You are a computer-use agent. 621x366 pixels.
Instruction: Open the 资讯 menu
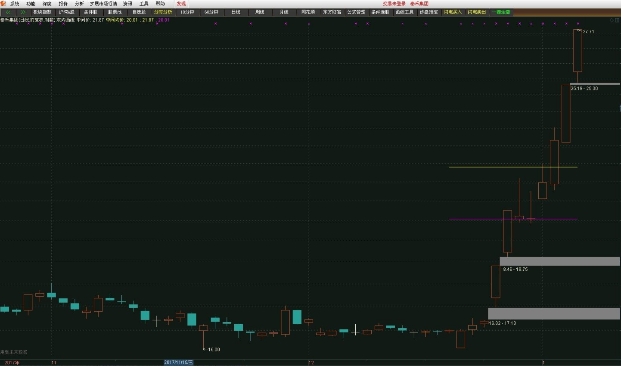(x=127, y=3)
